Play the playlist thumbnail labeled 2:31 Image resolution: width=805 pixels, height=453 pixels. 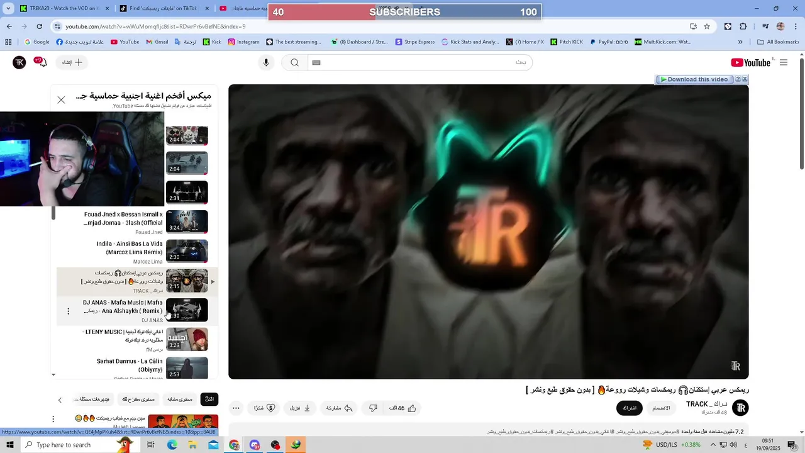[x=187, y=193]
